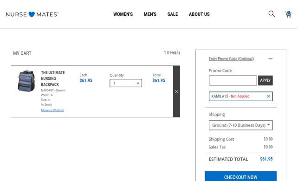Open the Women's menu
Viewport: 297px width, 181px height.
(x=123, y=14)
